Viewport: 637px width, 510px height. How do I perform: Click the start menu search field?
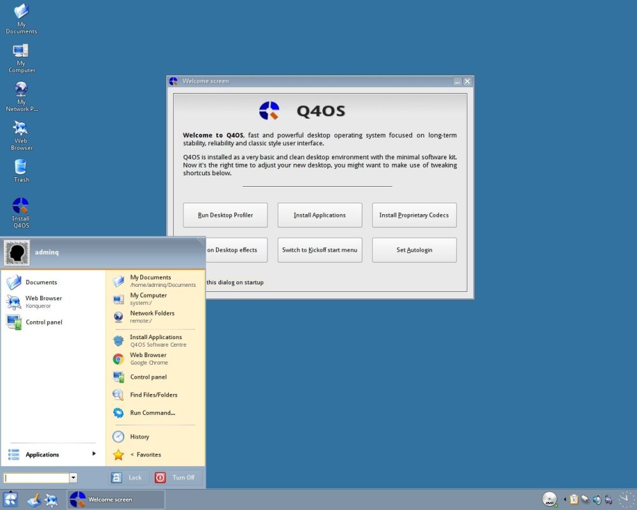point(36,478)
